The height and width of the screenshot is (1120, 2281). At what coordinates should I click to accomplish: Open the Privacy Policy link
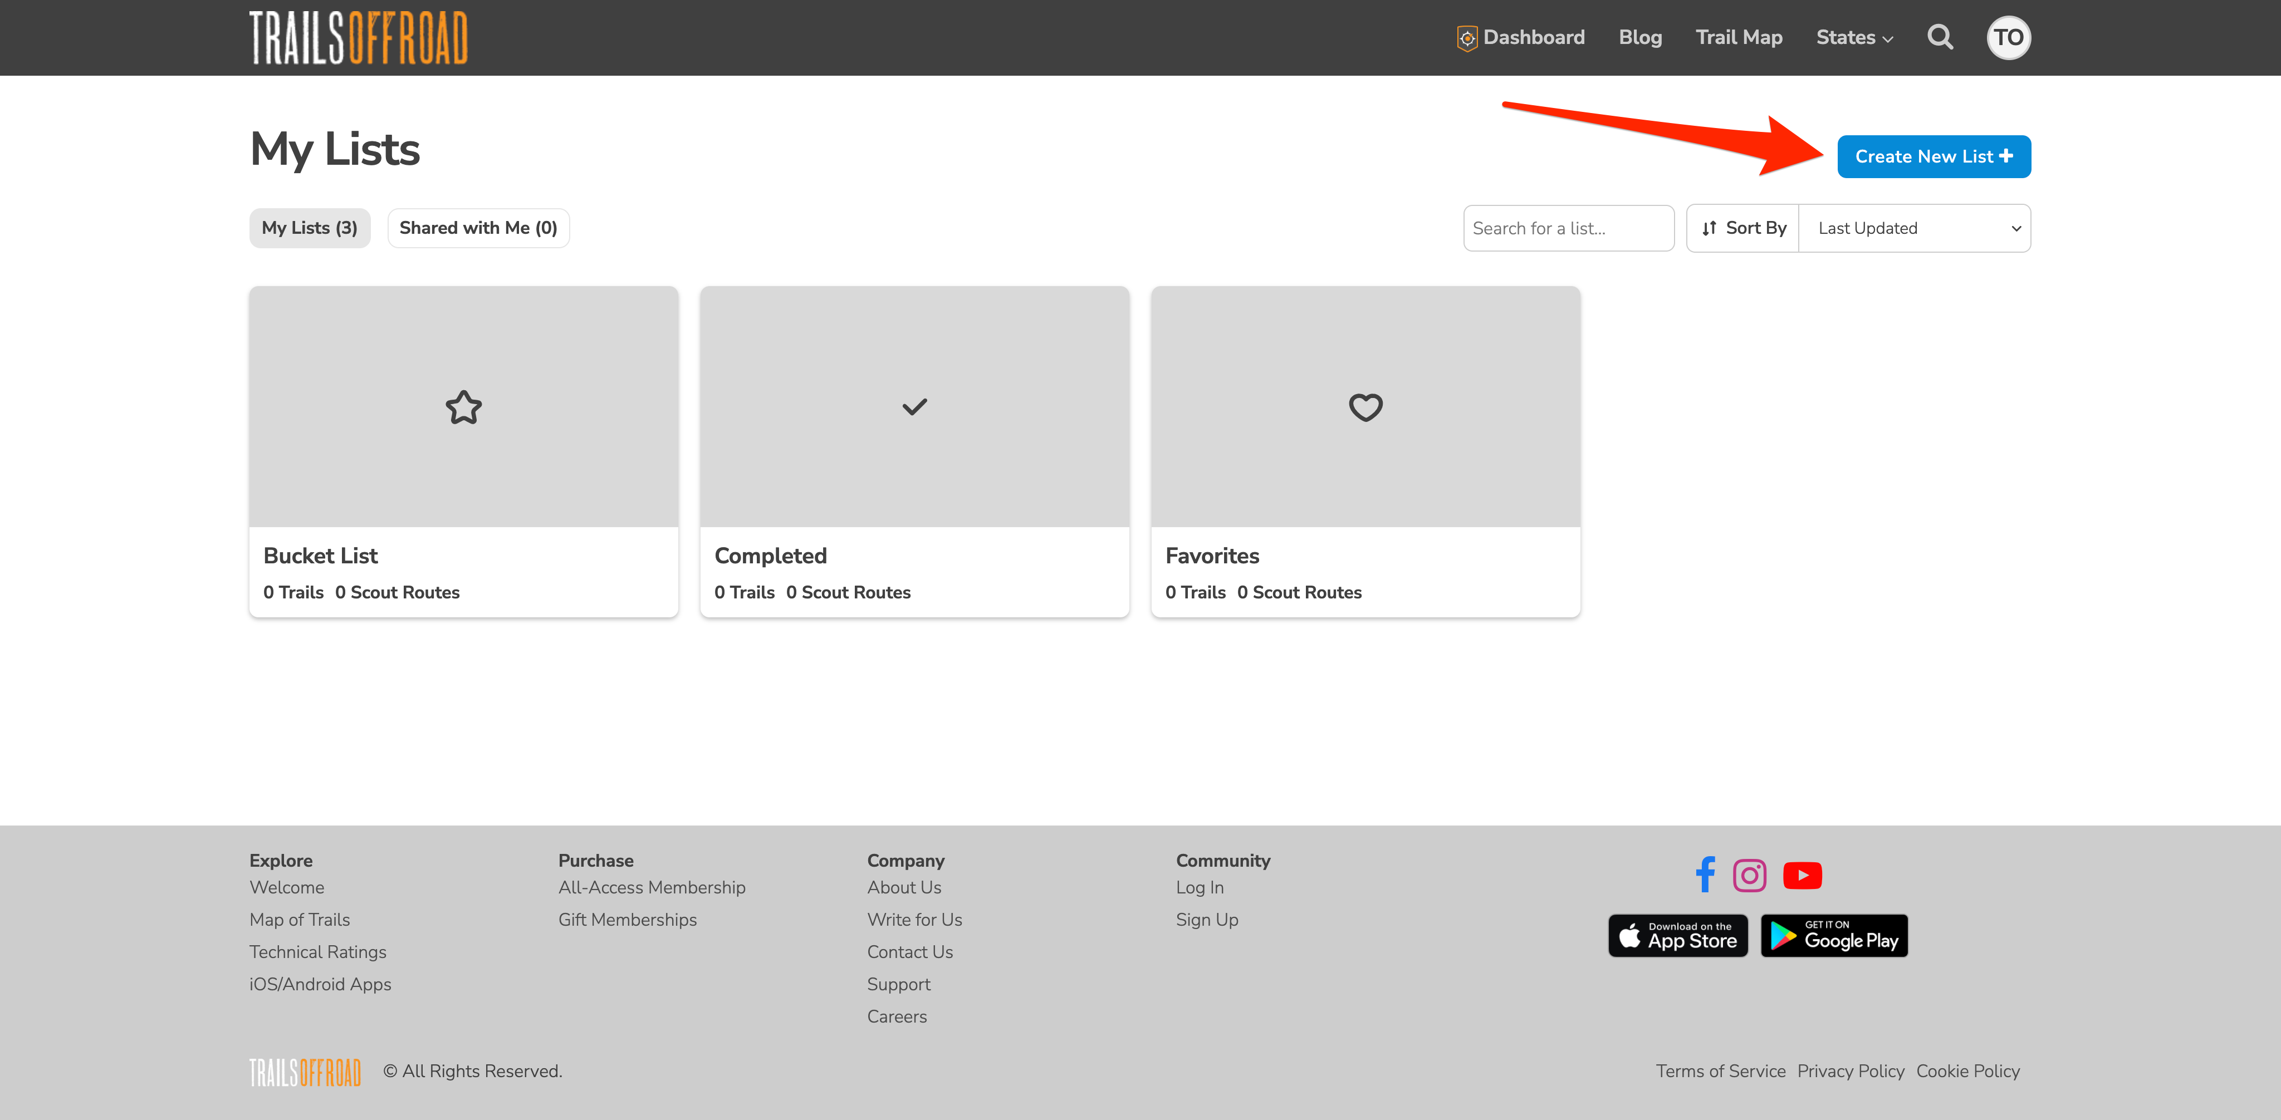coord(1851,1072)
